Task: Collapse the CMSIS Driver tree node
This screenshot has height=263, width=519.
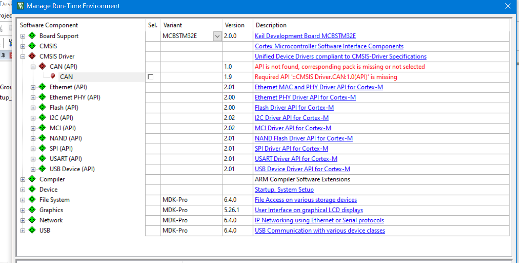Action: click(23, 57)
